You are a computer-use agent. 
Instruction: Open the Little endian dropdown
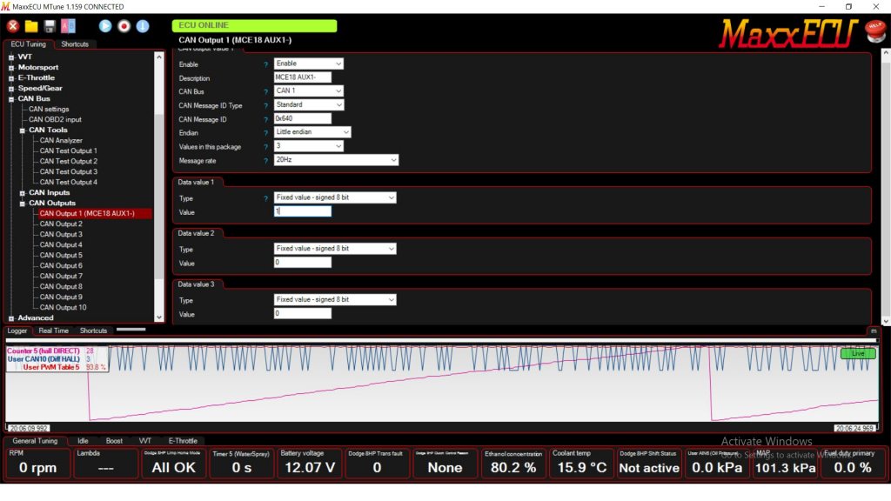pos(312,132)
